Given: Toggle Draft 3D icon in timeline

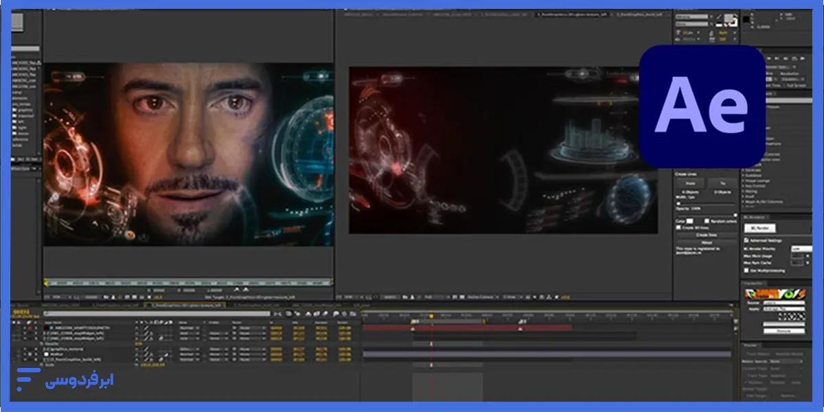Looking at the screenshot, I should click(x=296, y=313).
